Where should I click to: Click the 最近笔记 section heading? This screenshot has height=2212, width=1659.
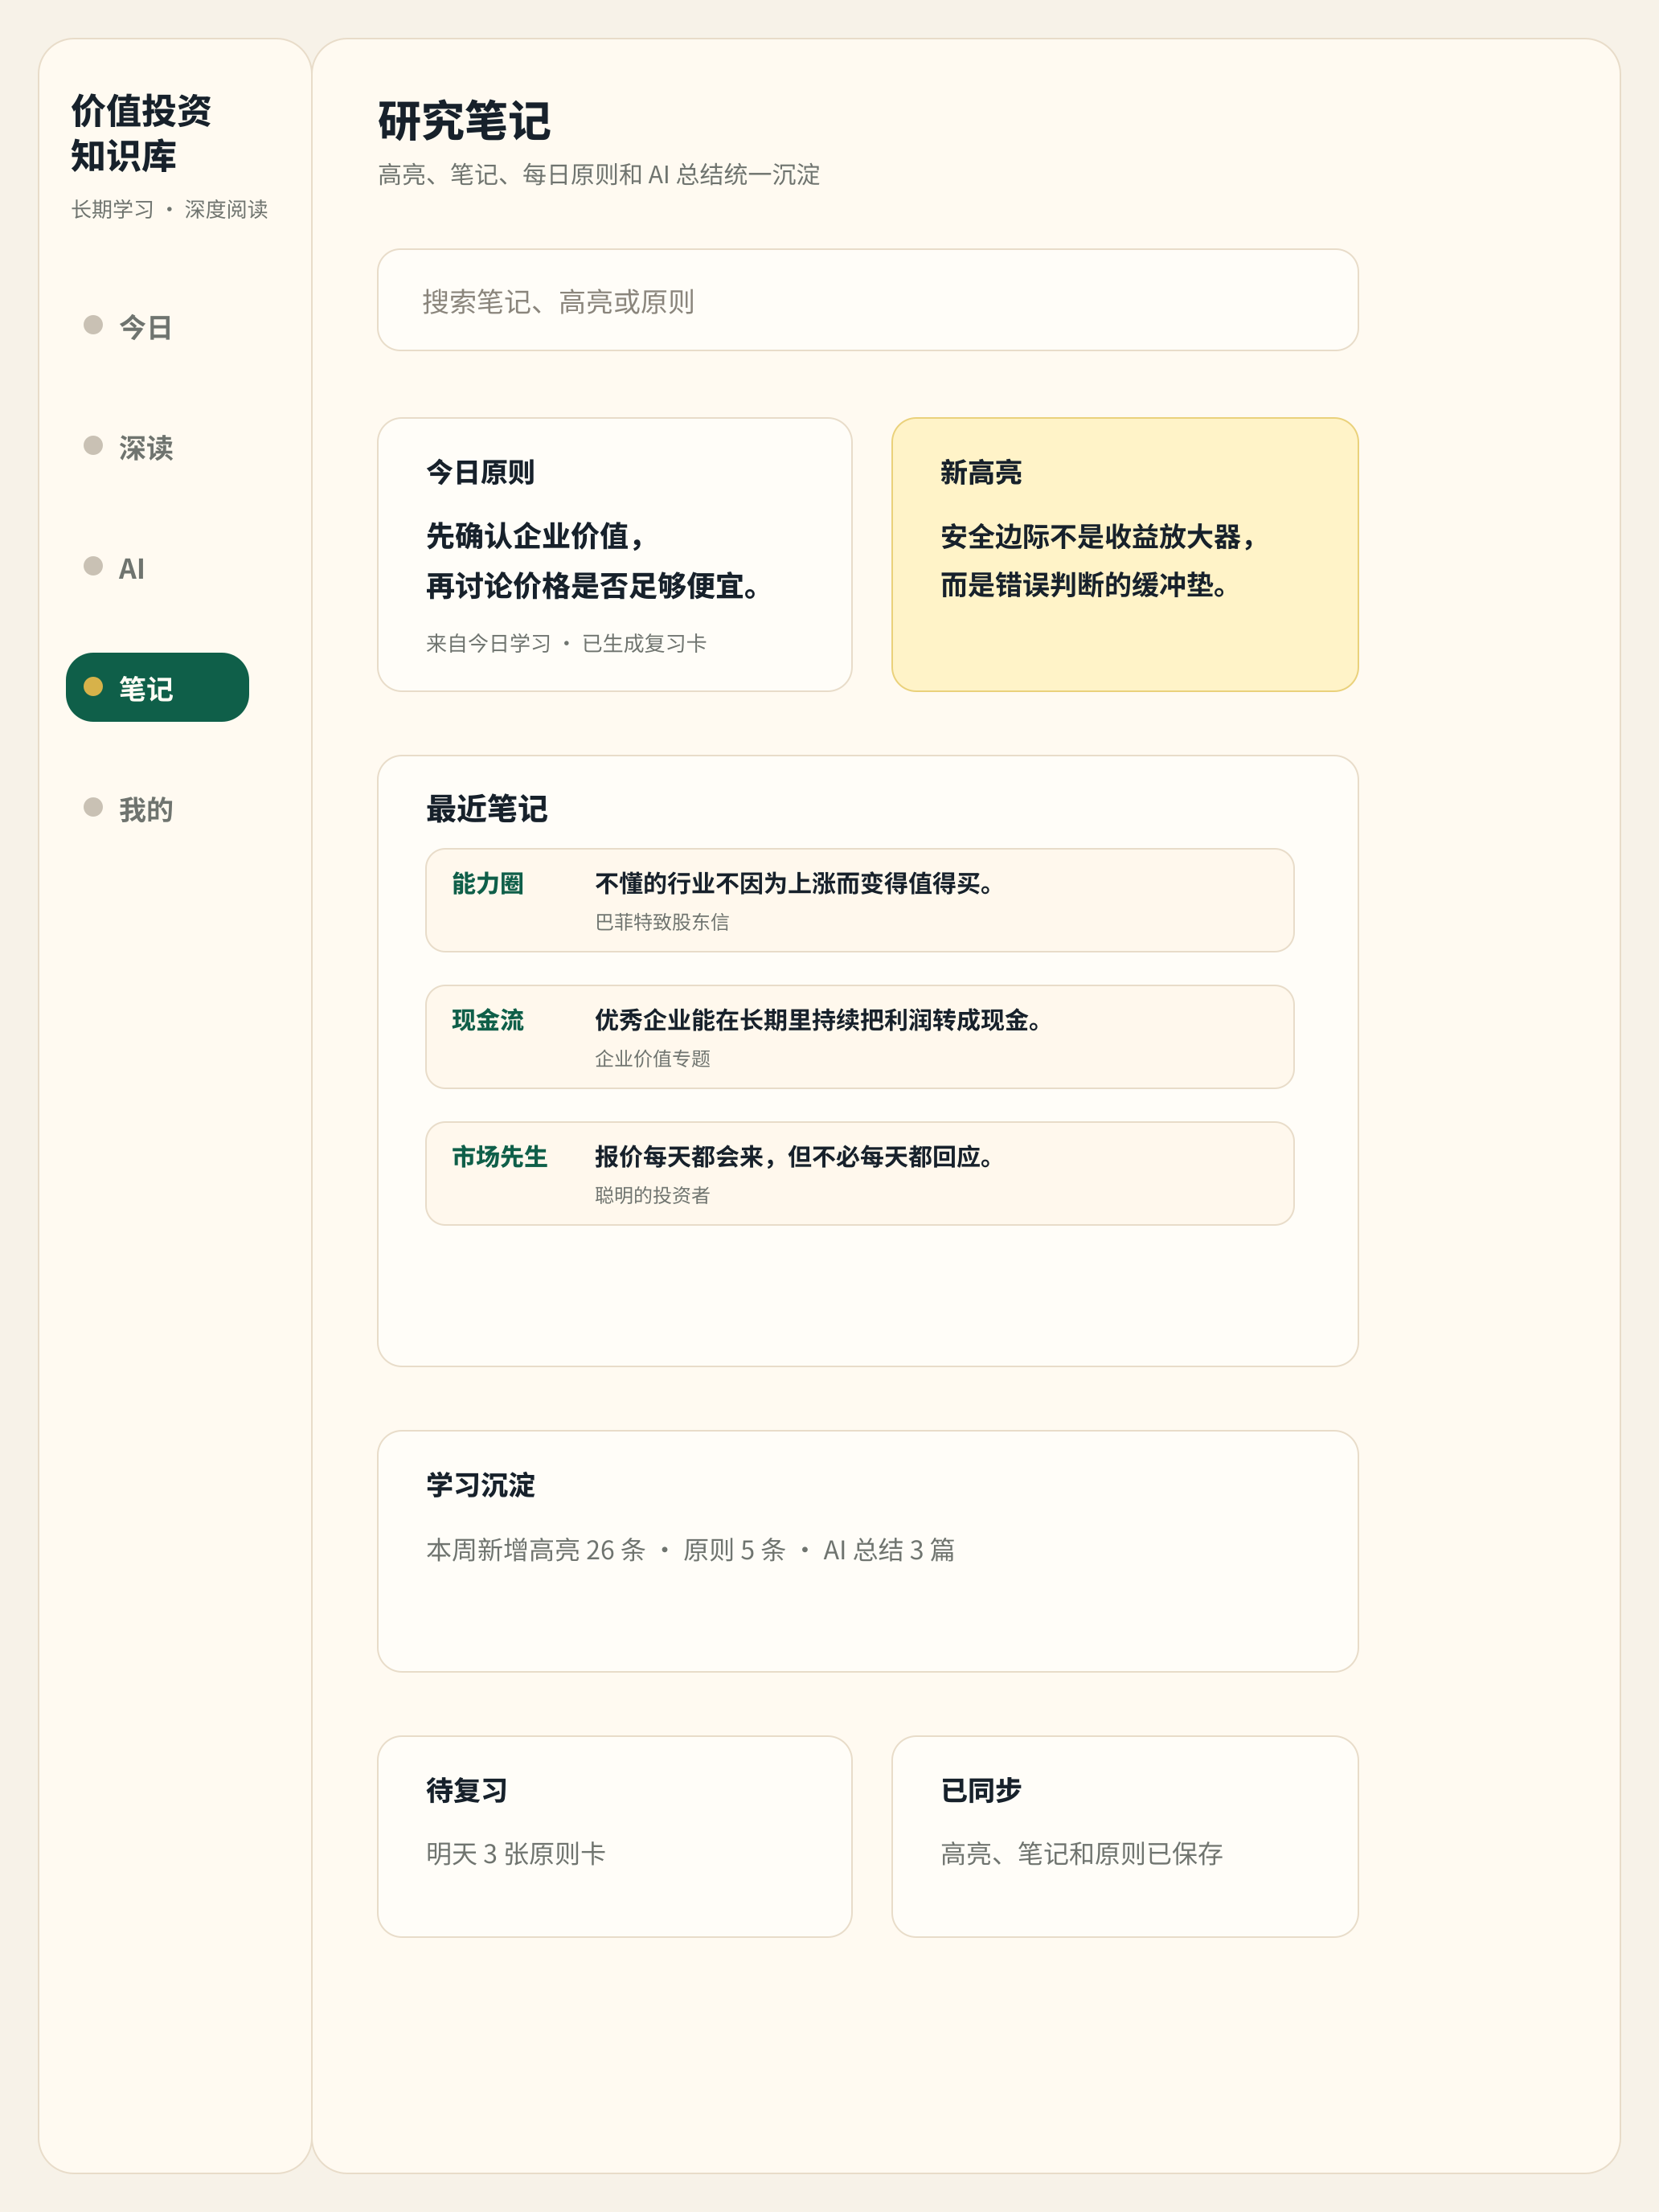487,809
